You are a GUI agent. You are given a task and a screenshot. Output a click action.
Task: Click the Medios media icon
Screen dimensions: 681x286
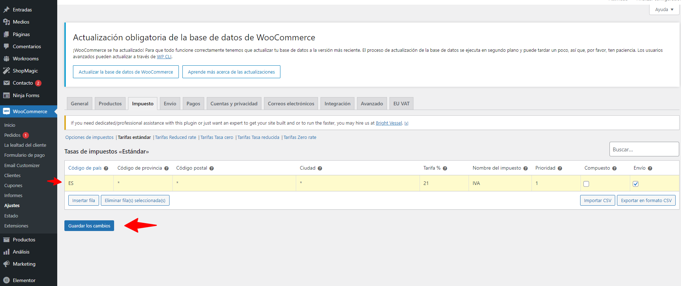(x=6, y=22)
